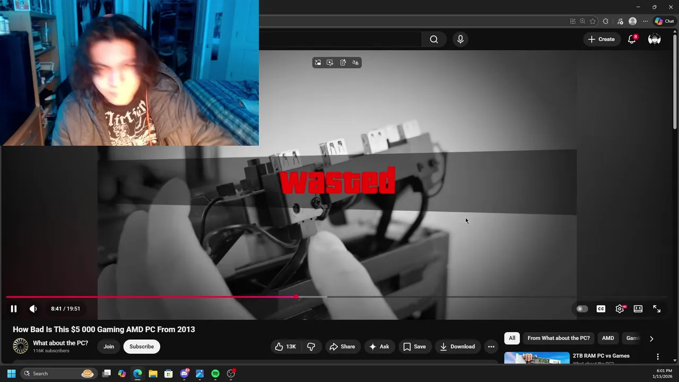
Task: Open Microsoft Store from taskbar
Action: [168, 374]
